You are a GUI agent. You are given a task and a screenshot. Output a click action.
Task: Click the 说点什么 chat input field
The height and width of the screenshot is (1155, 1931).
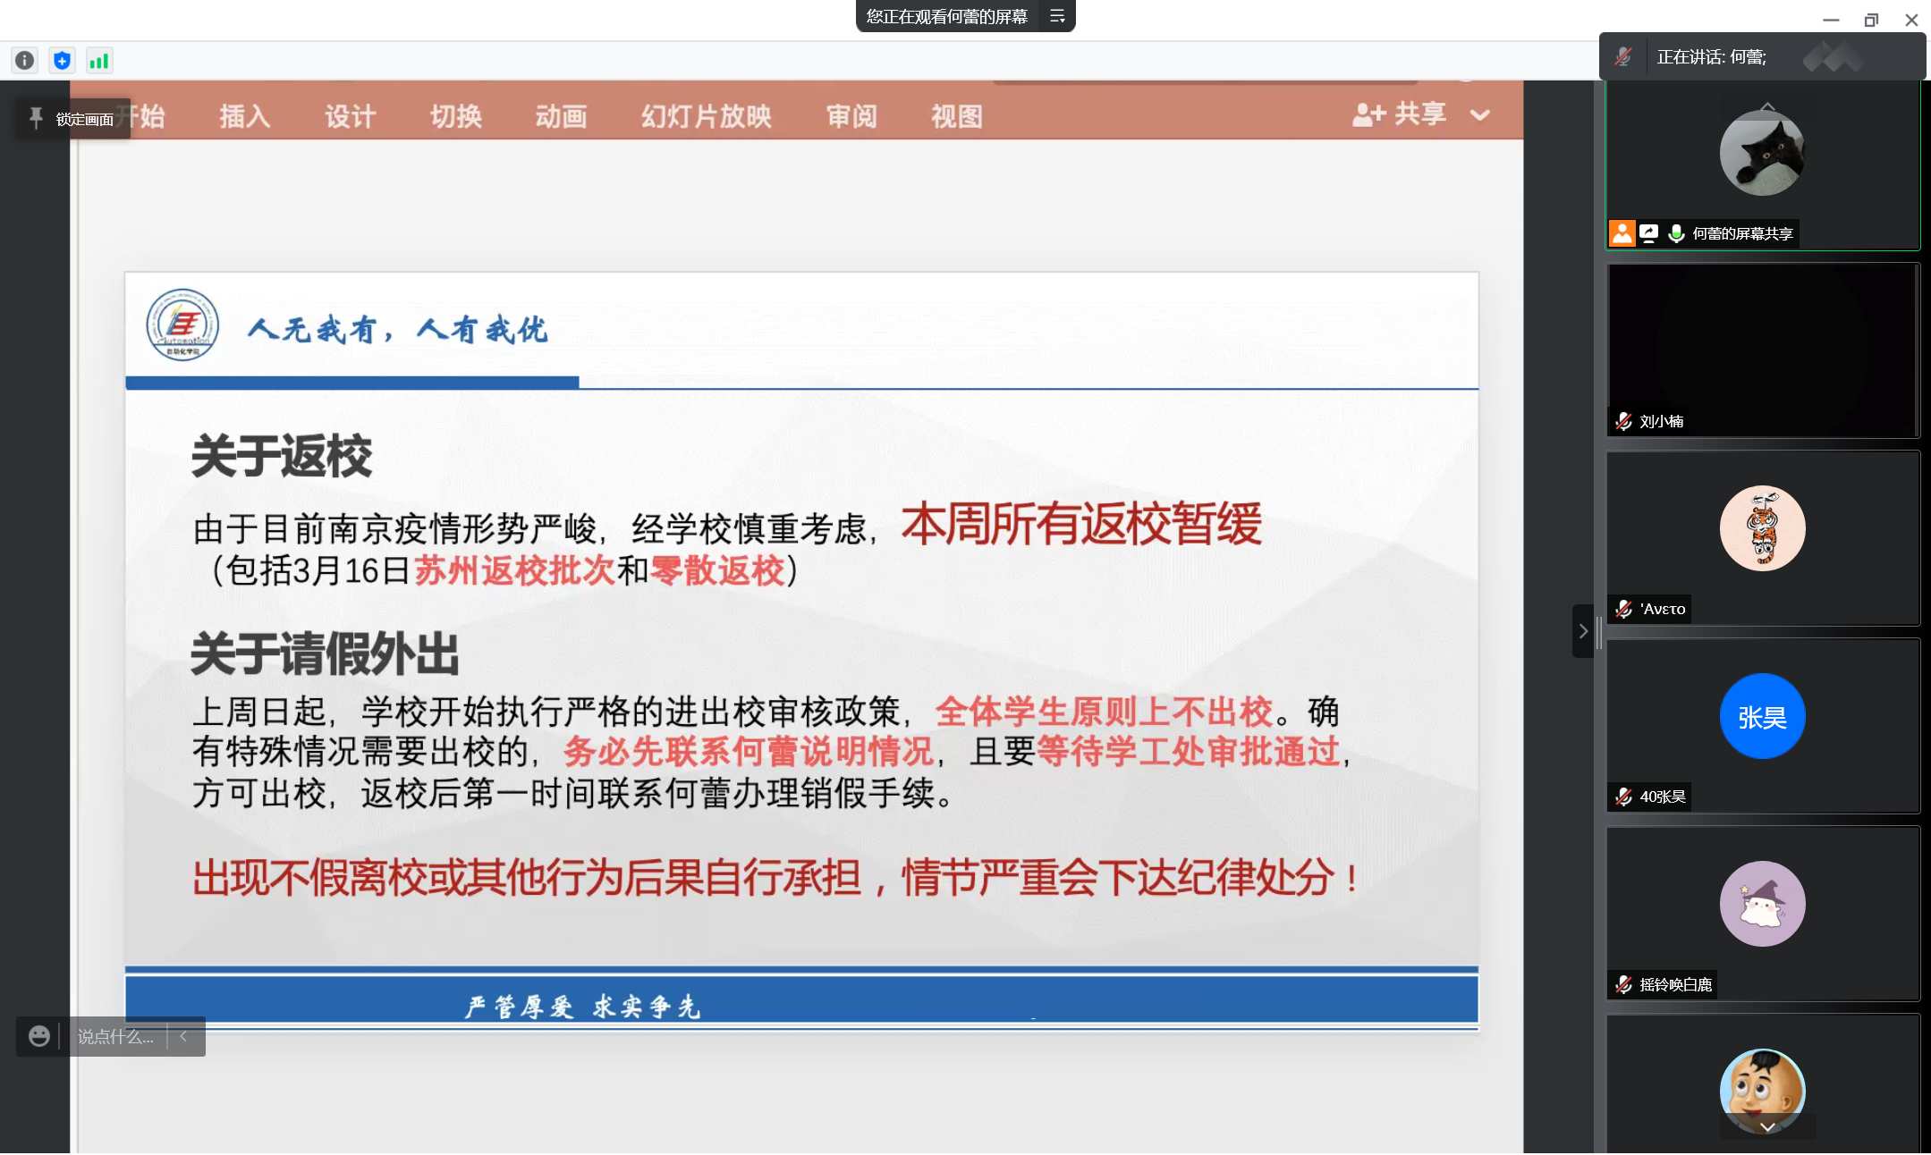[x=115, y=1036]
